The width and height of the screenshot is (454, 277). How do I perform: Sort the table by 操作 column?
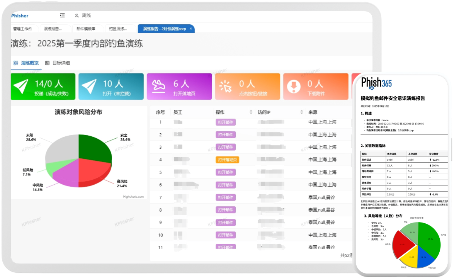(251, 112)
